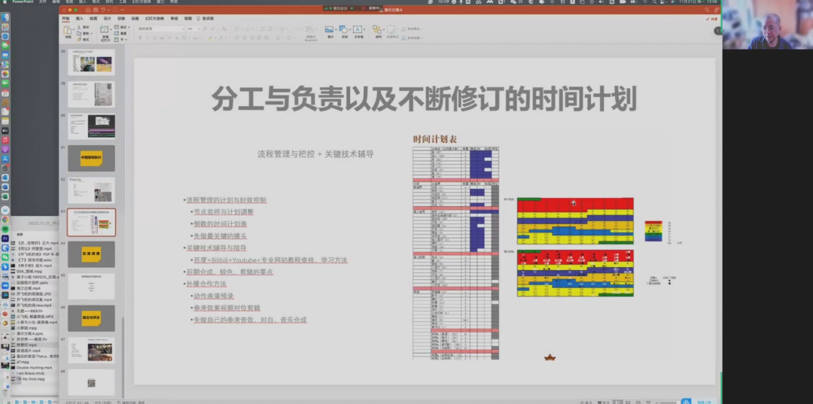Viewport: 813px width, 404px height.
Task: Click the Paste (粘贴) icon
Action: coord(69,31)
